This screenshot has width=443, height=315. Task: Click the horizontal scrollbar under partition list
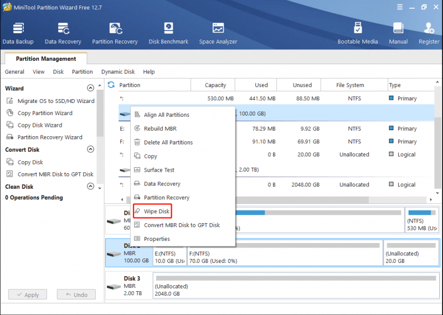[302, 200]
